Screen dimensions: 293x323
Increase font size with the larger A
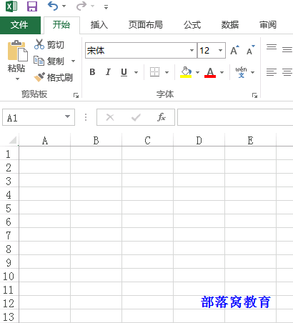coord(234,50)
